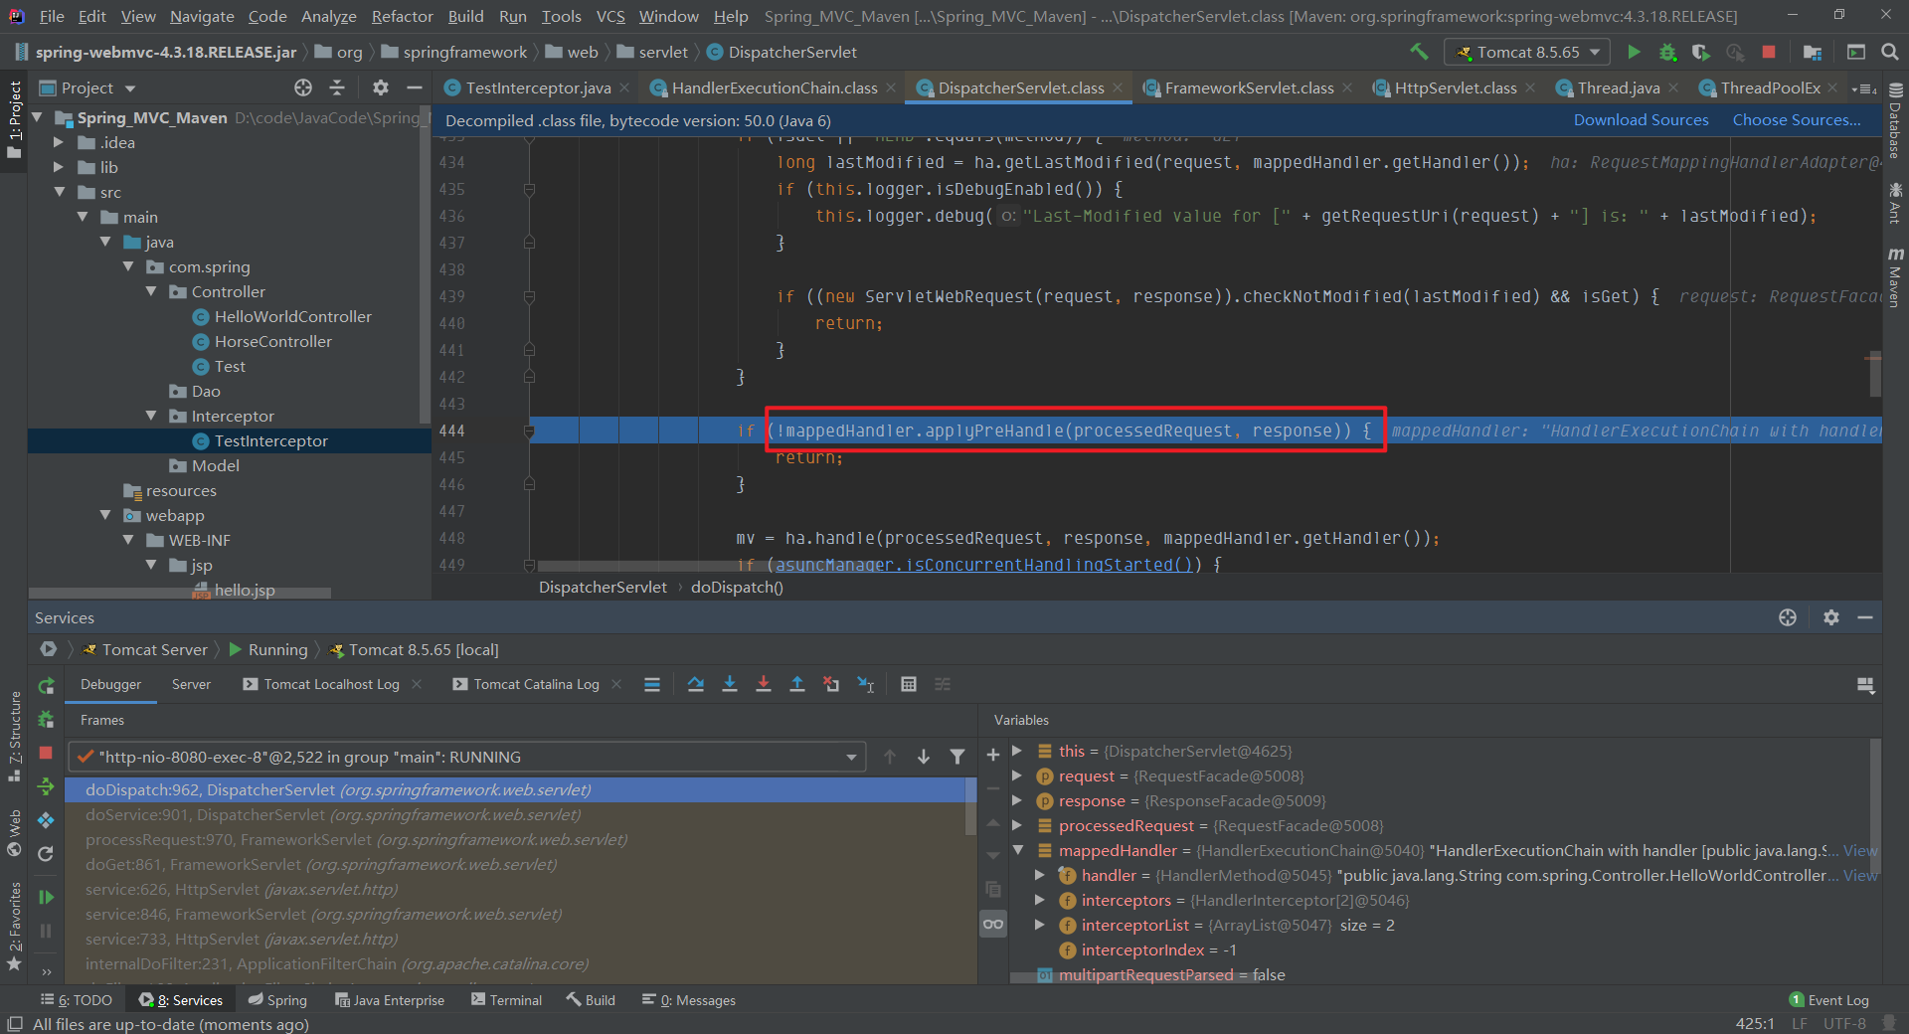Screen dimensions: 1909x1034
Task: Toggle the frames filter funnel icon
Action: (x=957, y=757)
